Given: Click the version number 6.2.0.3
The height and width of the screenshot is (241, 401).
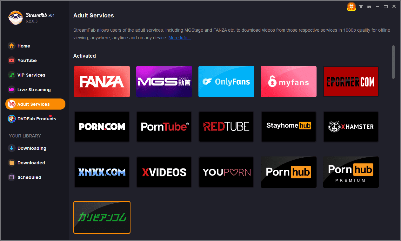Looking at the screenshot, I should coord(32,21).
